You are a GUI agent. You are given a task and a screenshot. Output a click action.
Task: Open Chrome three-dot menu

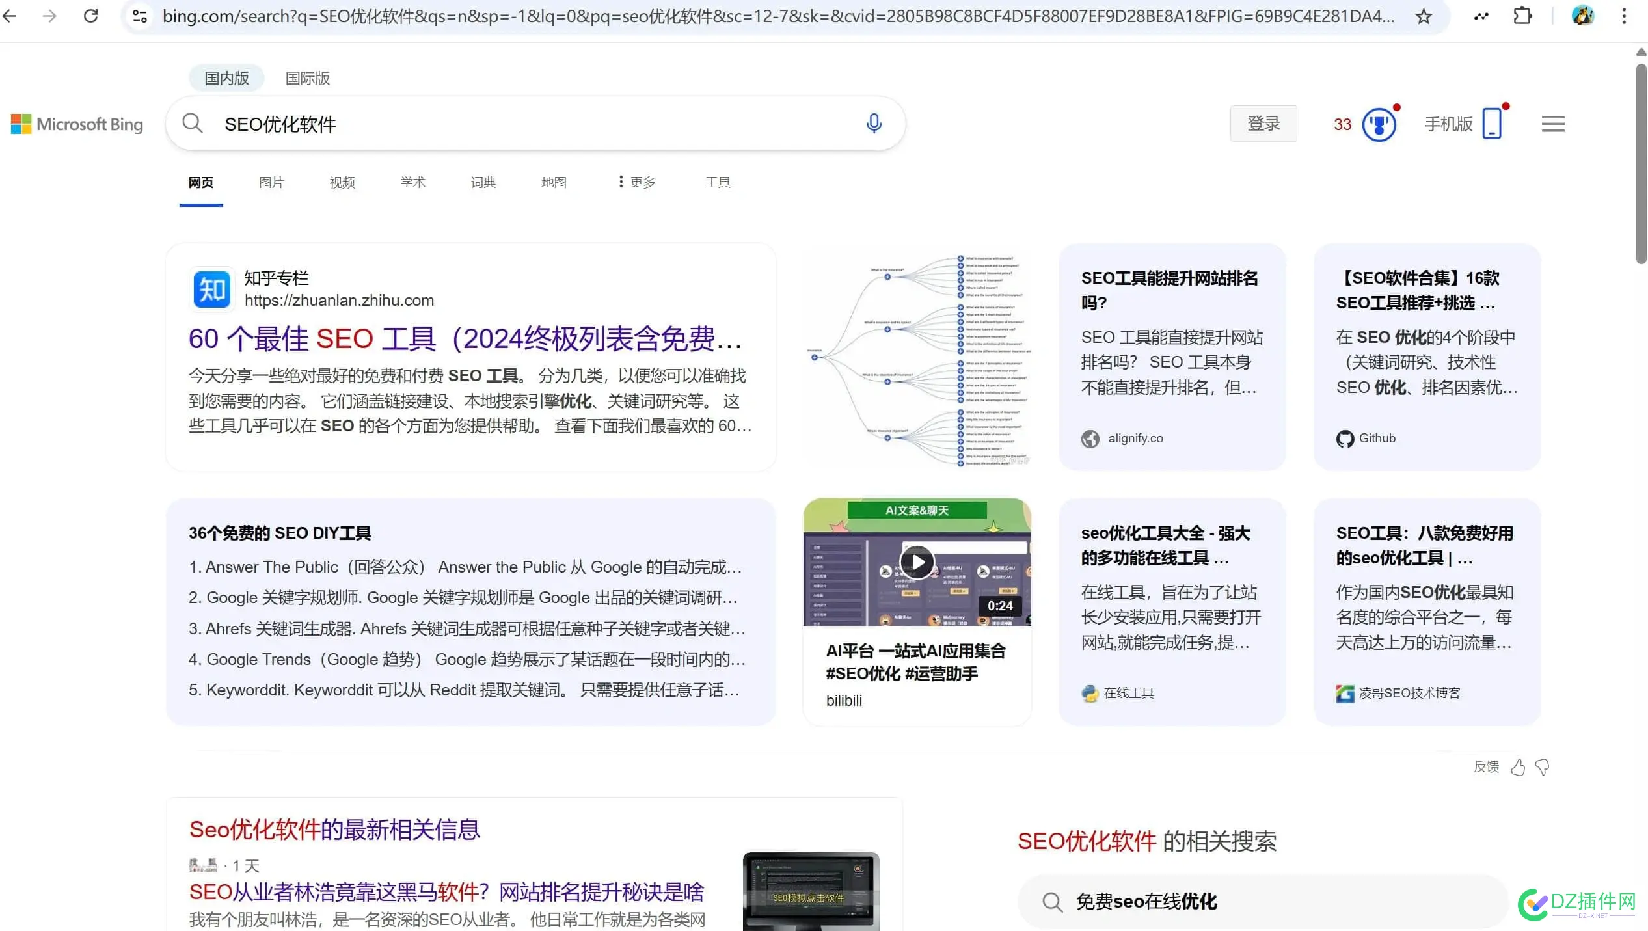pyautogui.click(x=1624, y=16)
